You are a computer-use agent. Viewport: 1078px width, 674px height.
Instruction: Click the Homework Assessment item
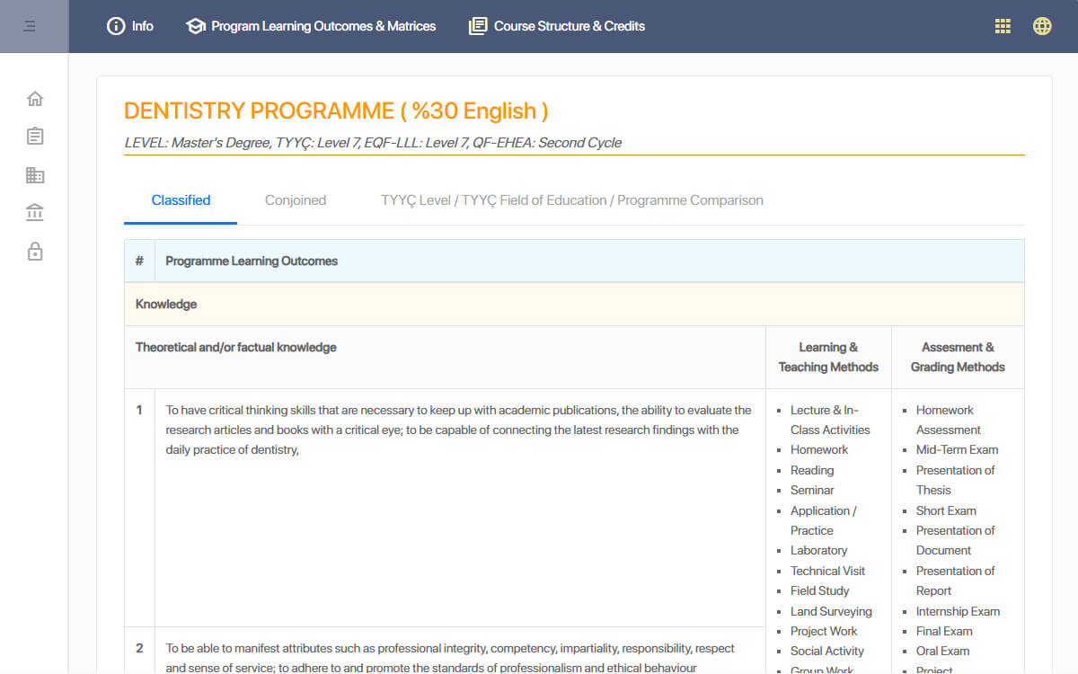[949, 420]
